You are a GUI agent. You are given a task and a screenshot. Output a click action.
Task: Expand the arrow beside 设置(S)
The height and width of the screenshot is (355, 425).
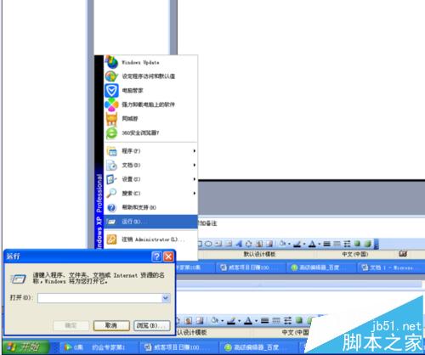point(195,179)
